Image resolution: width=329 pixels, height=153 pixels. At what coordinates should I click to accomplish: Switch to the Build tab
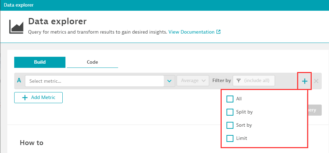pyautogui.click(x=40, y=62)
